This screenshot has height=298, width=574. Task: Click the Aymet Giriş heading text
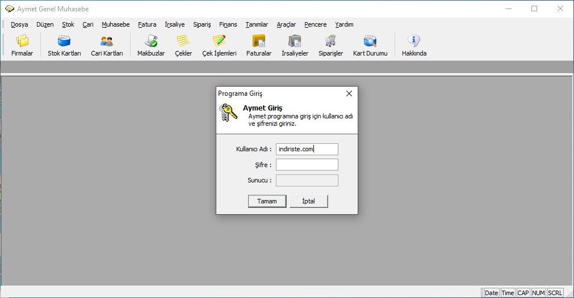(262, 108)
